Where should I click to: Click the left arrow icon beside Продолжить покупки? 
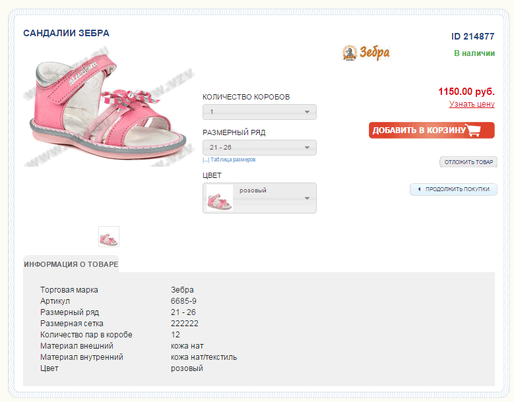tap(418, 189)
